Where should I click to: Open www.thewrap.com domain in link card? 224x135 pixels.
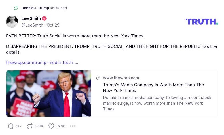121,78
